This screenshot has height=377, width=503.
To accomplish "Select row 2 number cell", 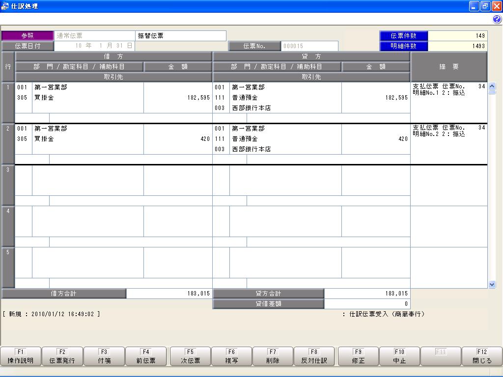I will point(8,144).
